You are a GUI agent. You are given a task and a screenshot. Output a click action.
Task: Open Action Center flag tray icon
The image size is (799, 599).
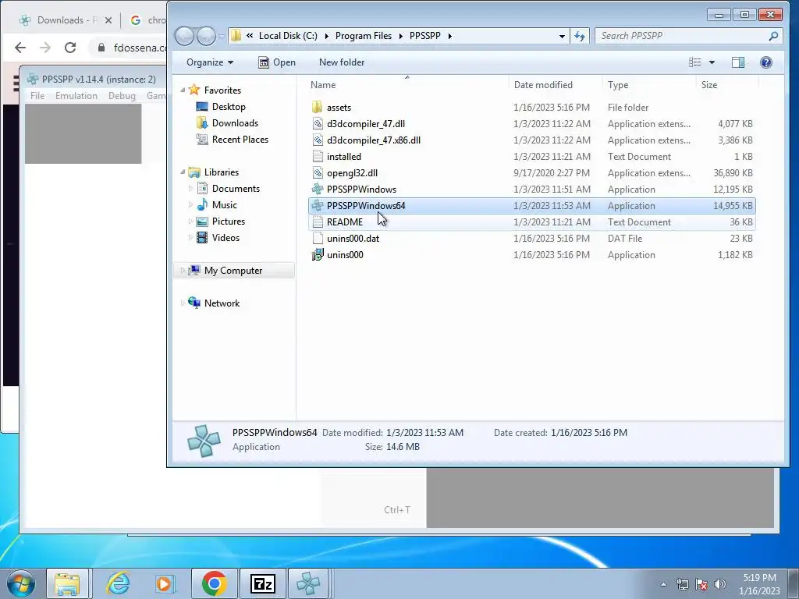pos(701,584)
